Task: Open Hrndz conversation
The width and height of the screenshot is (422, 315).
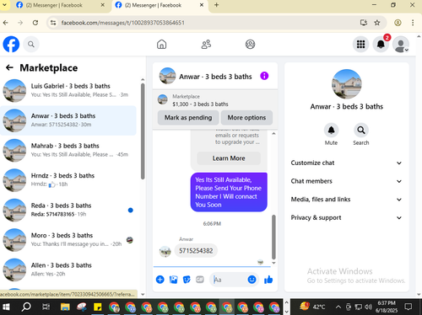Action: (x=68, y=180)
